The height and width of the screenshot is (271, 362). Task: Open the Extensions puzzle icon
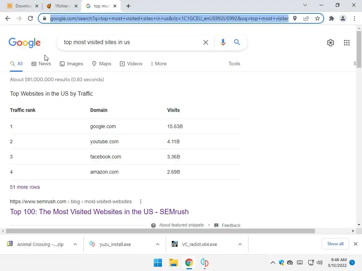coord(332,18)
